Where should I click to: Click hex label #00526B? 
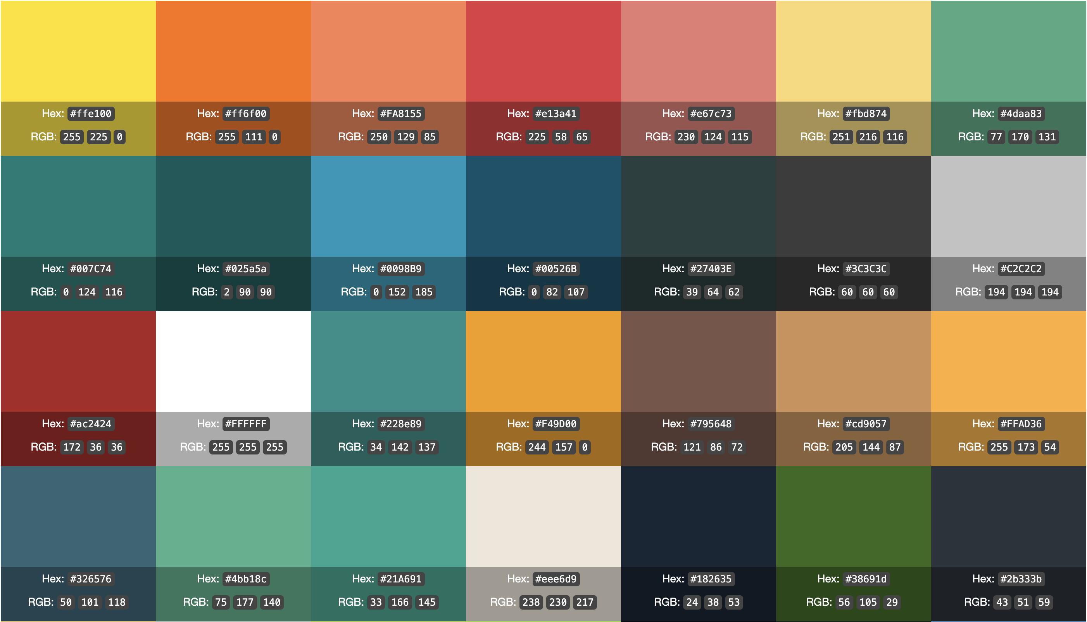tap(556, 269)
